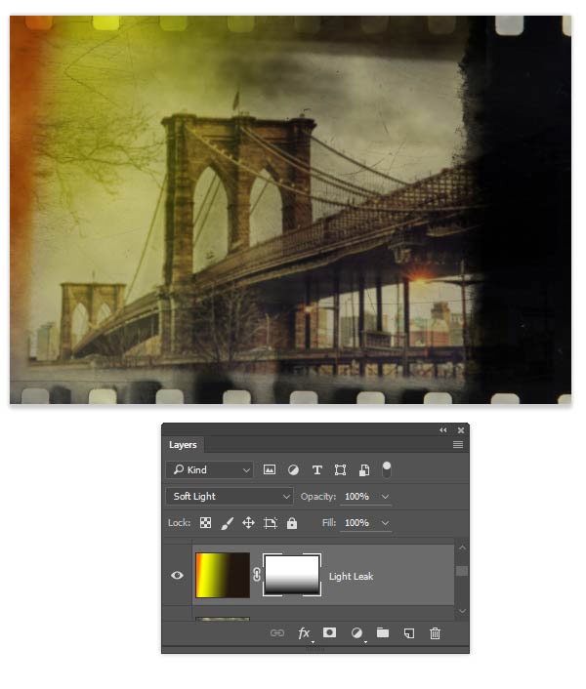Click layers list scroll up arrow
This screenshot has width=586, height=689.
pos(462,547)
